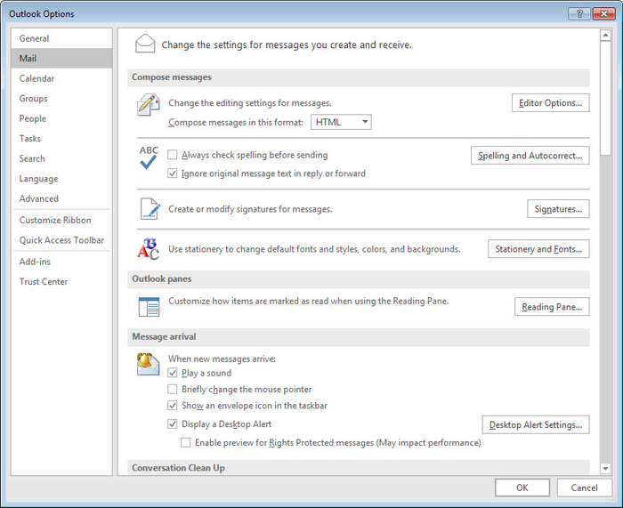Click the 'When new messages arrive:' label
Image resolution: width=623 pixels, height=508 pixels.
pyautogui.click(x=222, y=359)
